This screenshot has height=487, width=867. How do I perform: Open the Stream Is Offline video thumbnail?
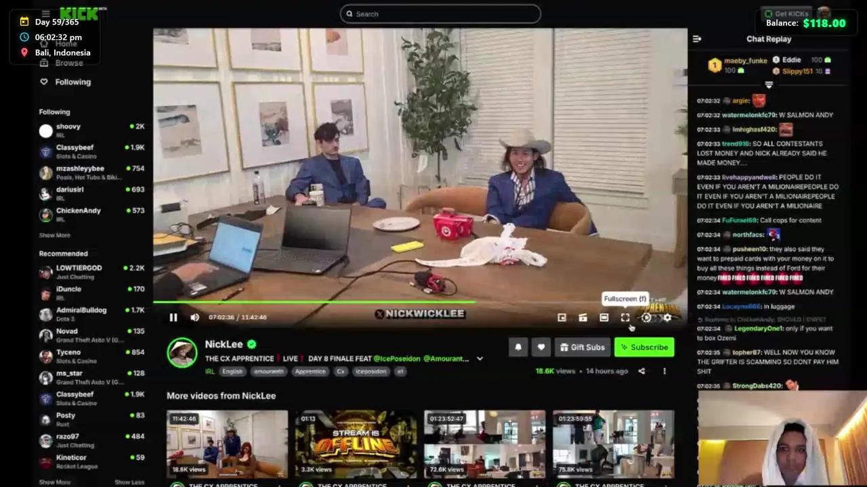[356, 444]
